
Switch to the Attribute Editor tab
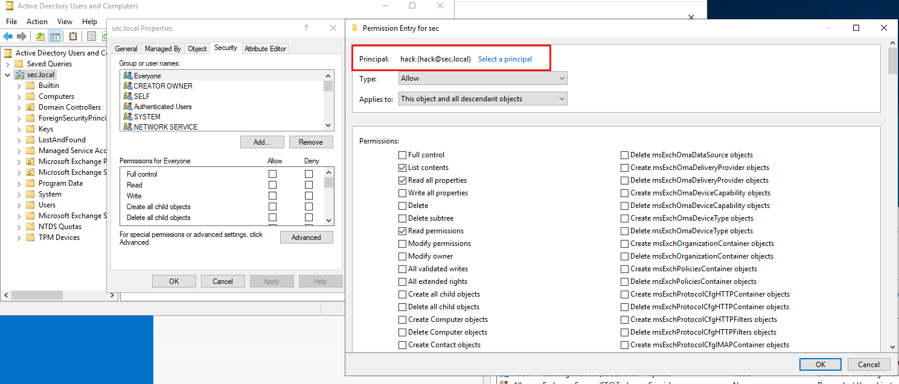click(x=265, y=49)
